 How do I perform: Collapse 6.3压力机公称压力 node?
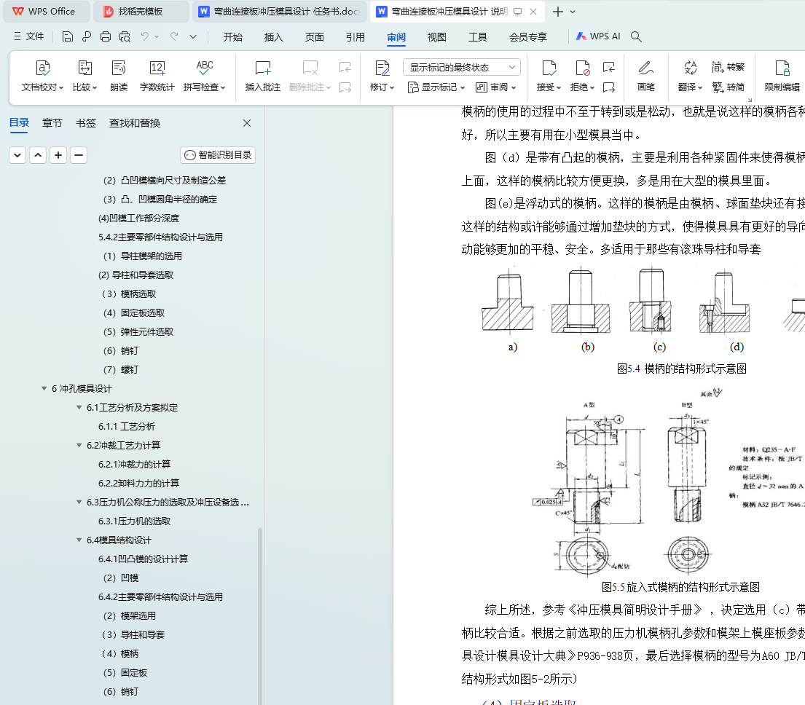pos(79,503)
